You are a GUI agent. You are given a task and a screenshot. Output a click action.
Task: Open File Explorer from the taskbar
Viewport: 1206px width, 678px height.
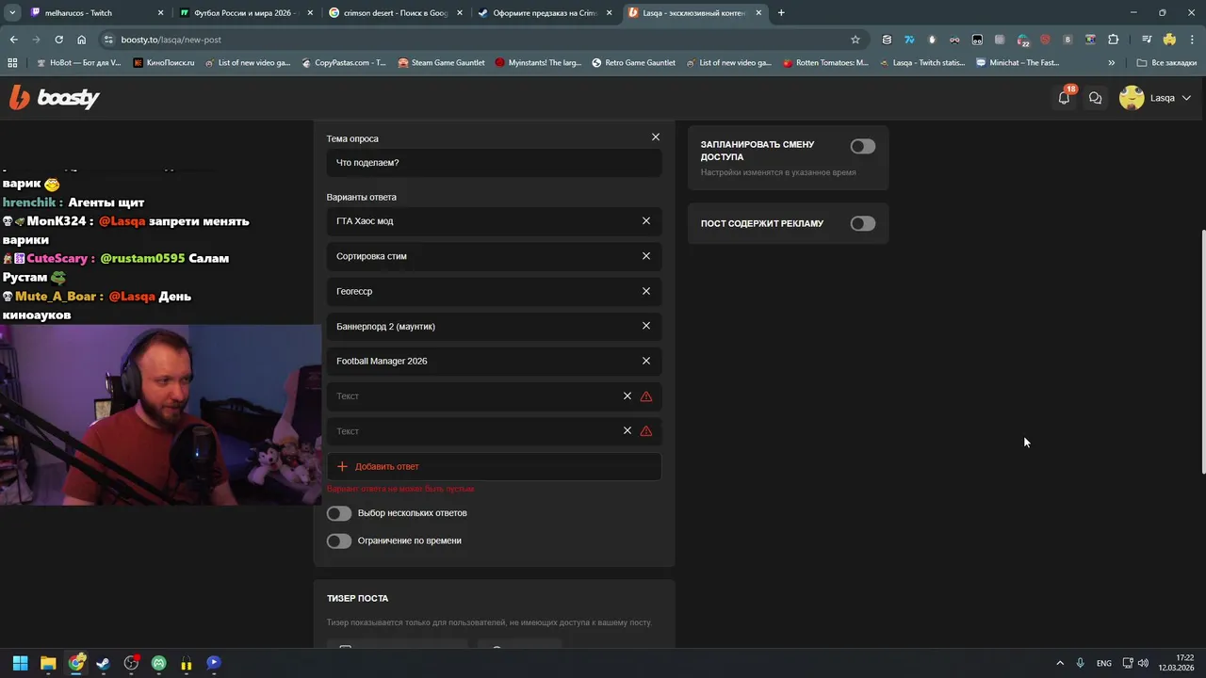point(48,663)
